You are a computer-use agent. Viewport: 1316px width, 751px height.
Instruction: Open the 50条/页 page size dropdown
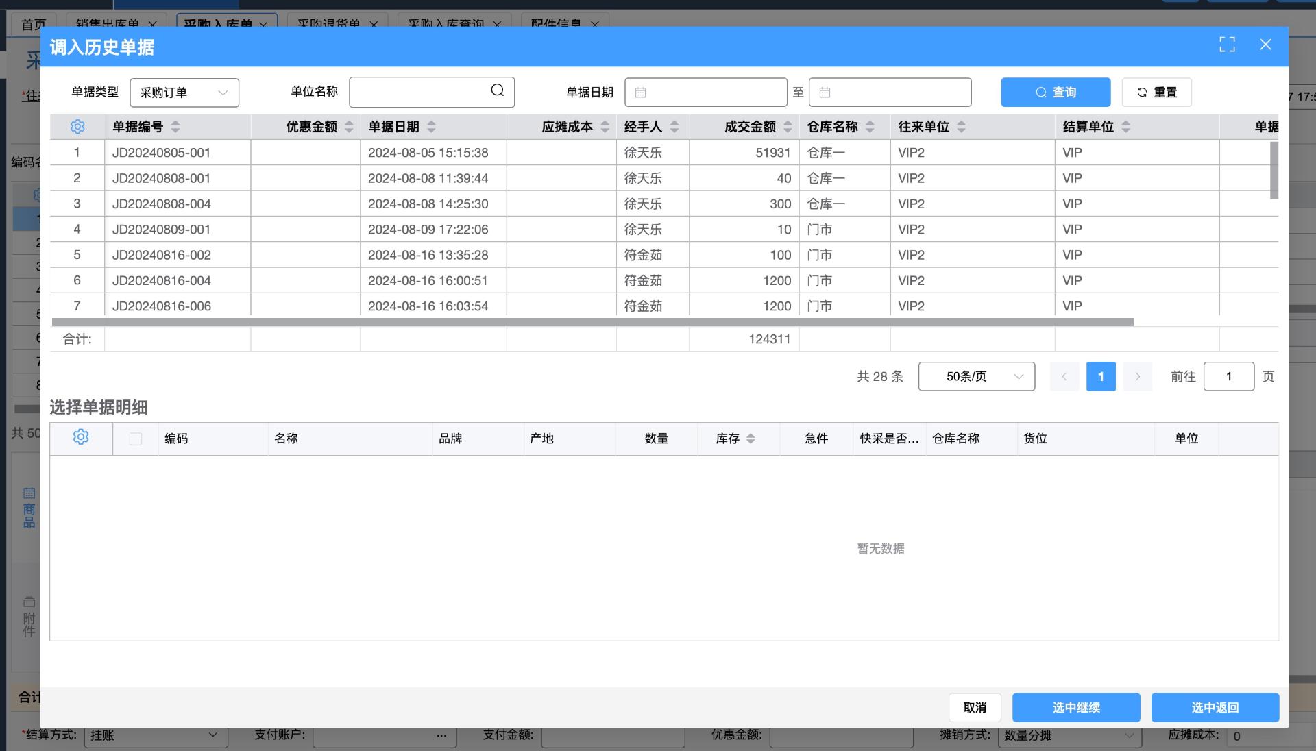point(977,376)
